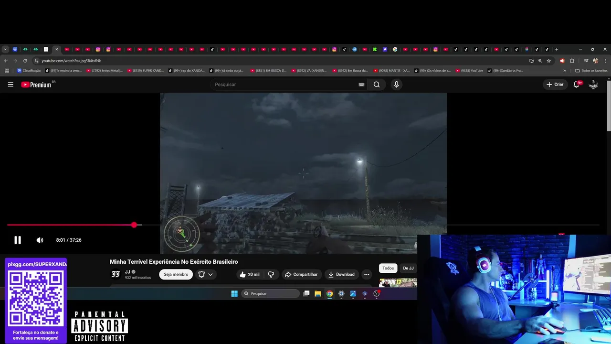Viewport: 611px width, 344px height.
Task: Click the red speaker extension icon
Action: pos(562,61)
